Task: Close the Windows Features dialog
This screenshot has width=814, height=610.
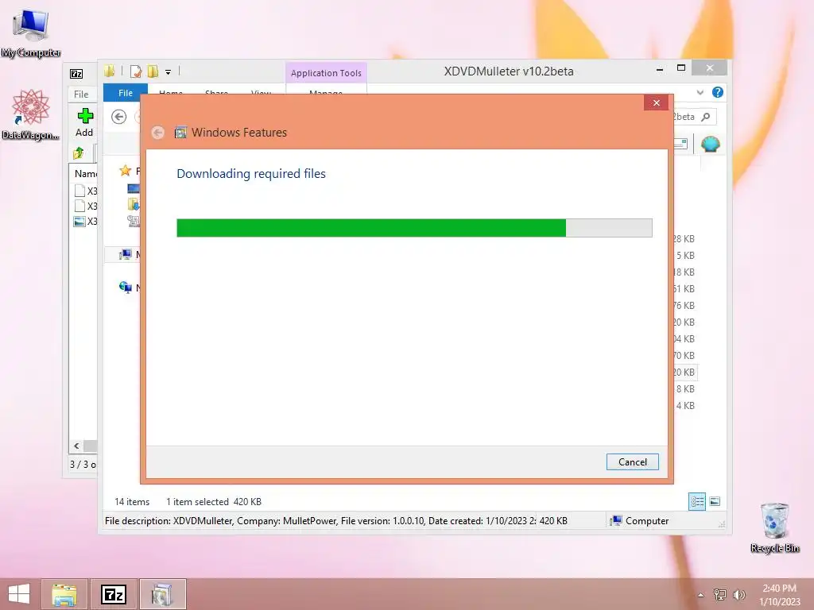Action: coord(656,102)
